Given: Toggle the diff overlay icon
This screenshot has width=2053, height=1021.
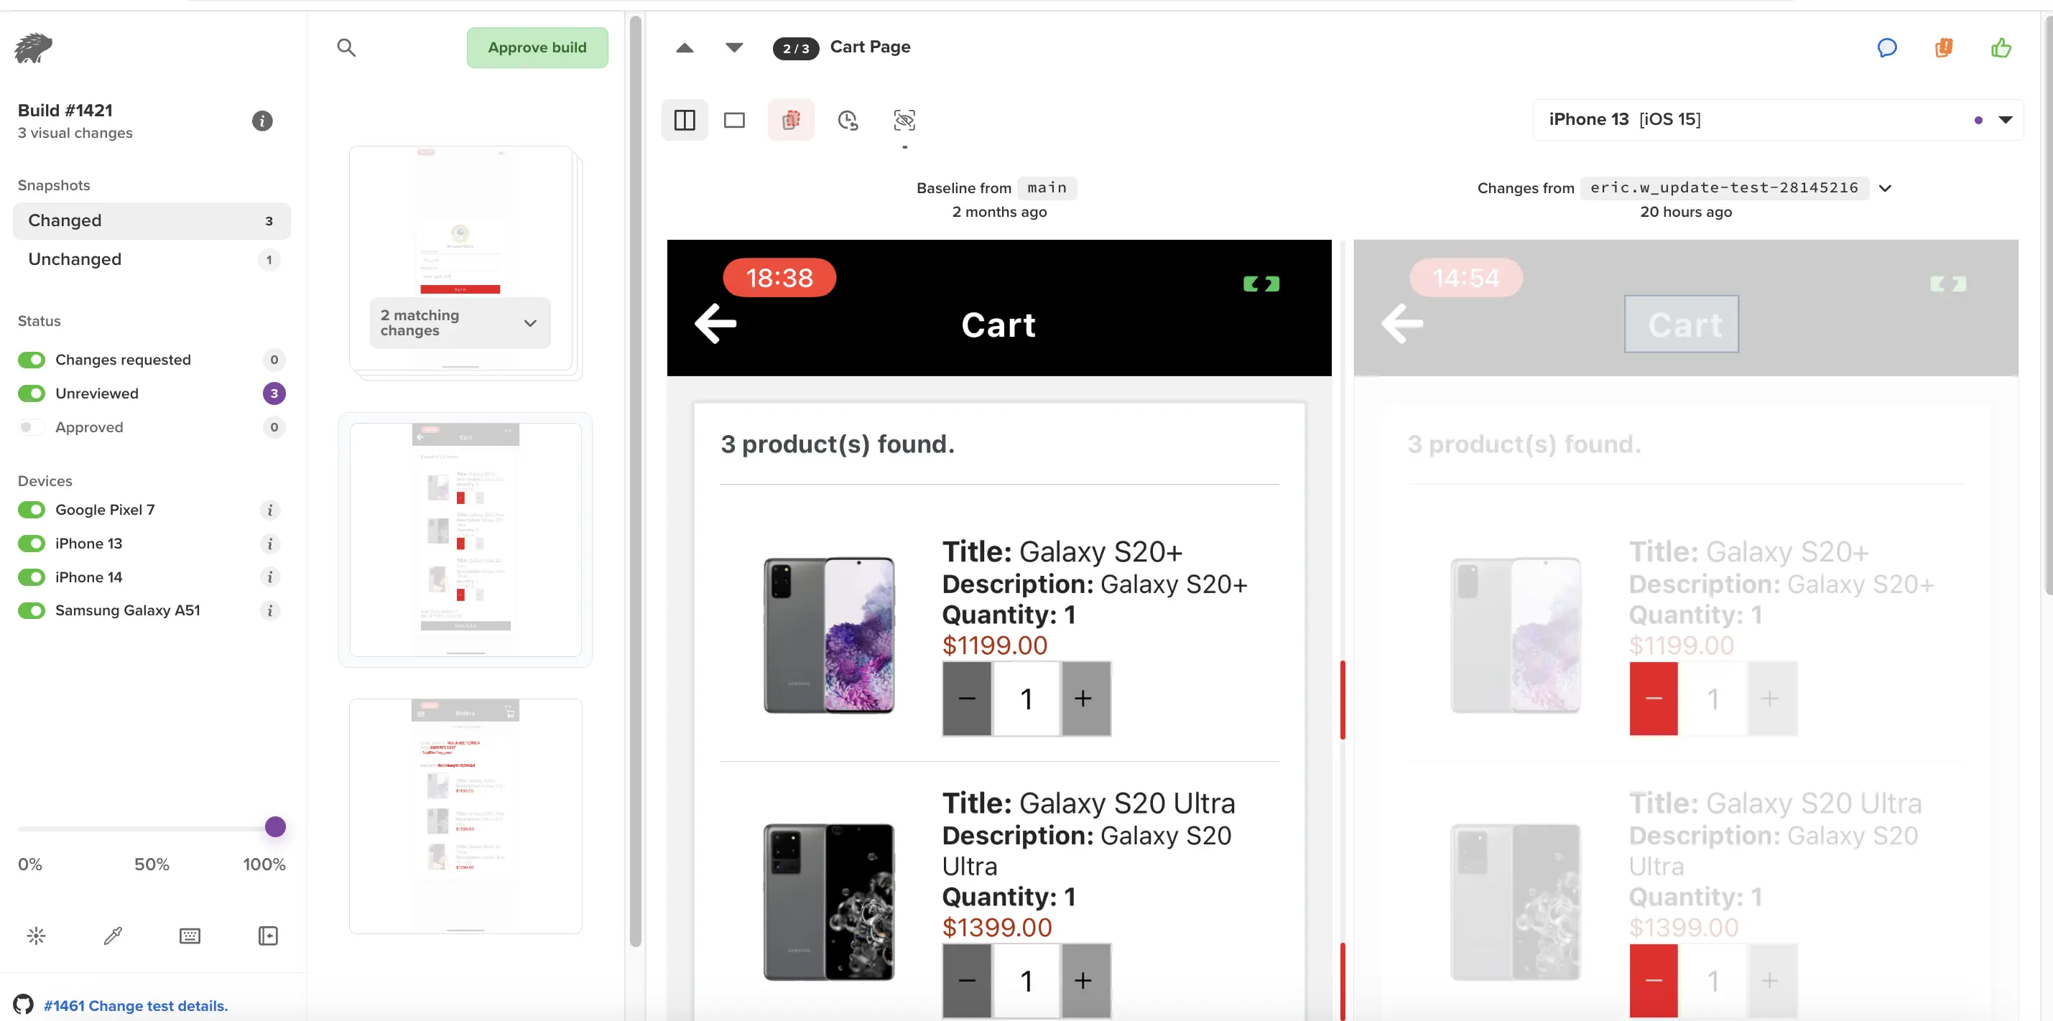Looking at the screenshot, I should 791,120.
